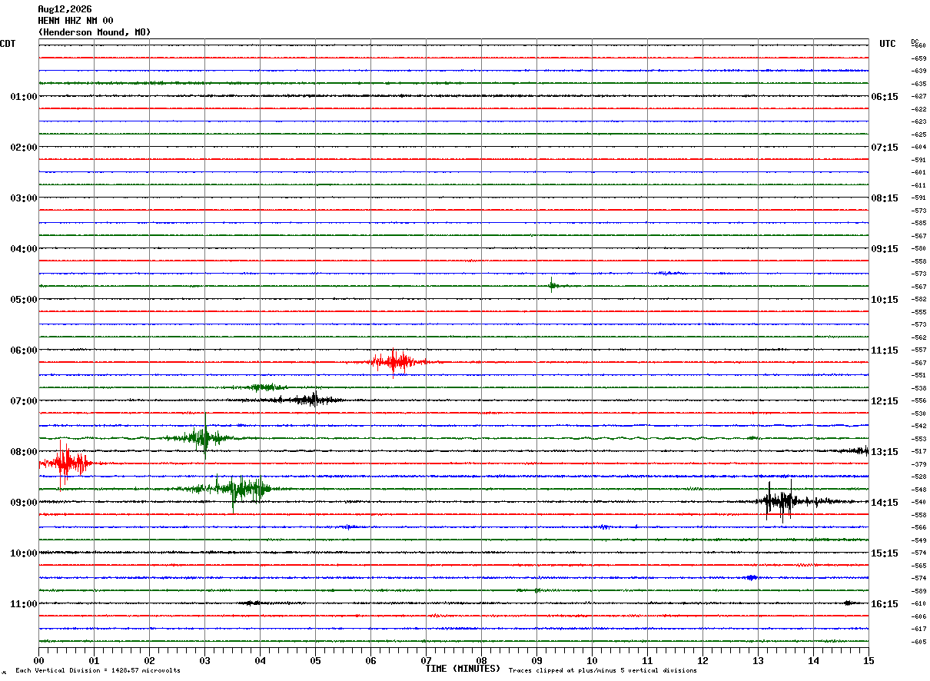Click the vertical division microvolts note

[x=98, y=671]
